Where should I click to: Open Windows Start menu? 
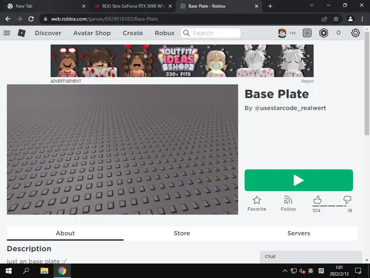9,271
